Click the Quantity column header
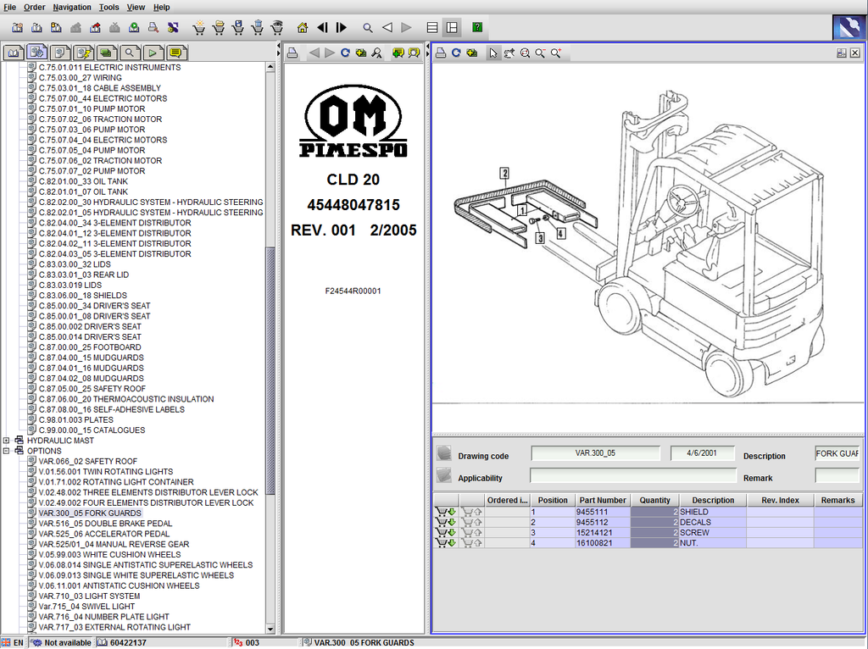The width and height of the screenshot is (868, 649). [x=655, y=500]
